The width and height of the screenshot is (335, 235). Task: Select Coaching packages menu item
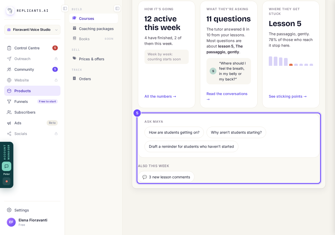pos(93,29)
